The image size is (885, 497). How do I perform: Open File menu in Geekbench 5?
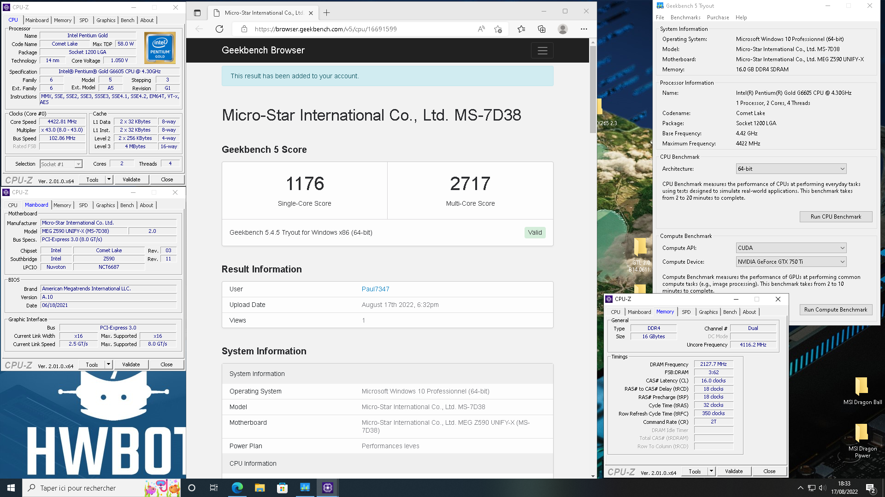[x=660, y=17]
